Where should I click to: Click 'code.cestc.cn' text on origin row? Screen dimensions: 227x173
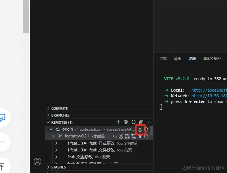91,129
